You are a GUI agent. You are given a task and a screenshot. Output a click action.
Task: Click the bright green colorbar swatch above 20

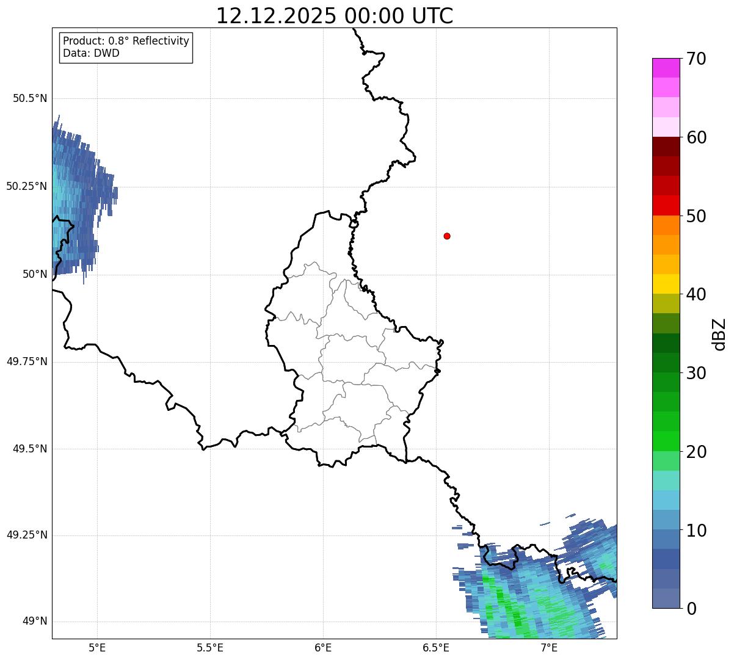click(666, 441)
